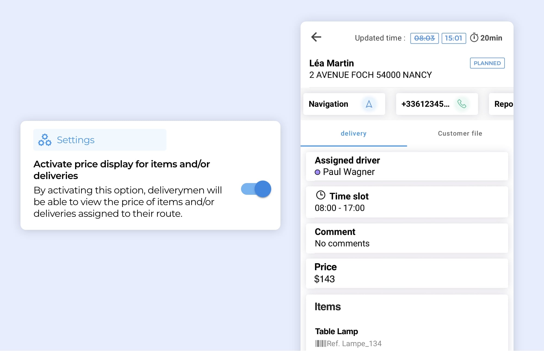Click the Price $143 card
Screen dimensions: 544x351
click(407, 273)
